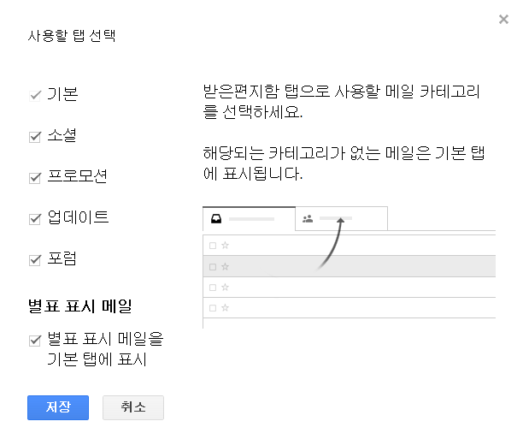This screenshot has width=523, height=445.
Task: Click the star in the third preview row
Action: (x=225, y=287)
